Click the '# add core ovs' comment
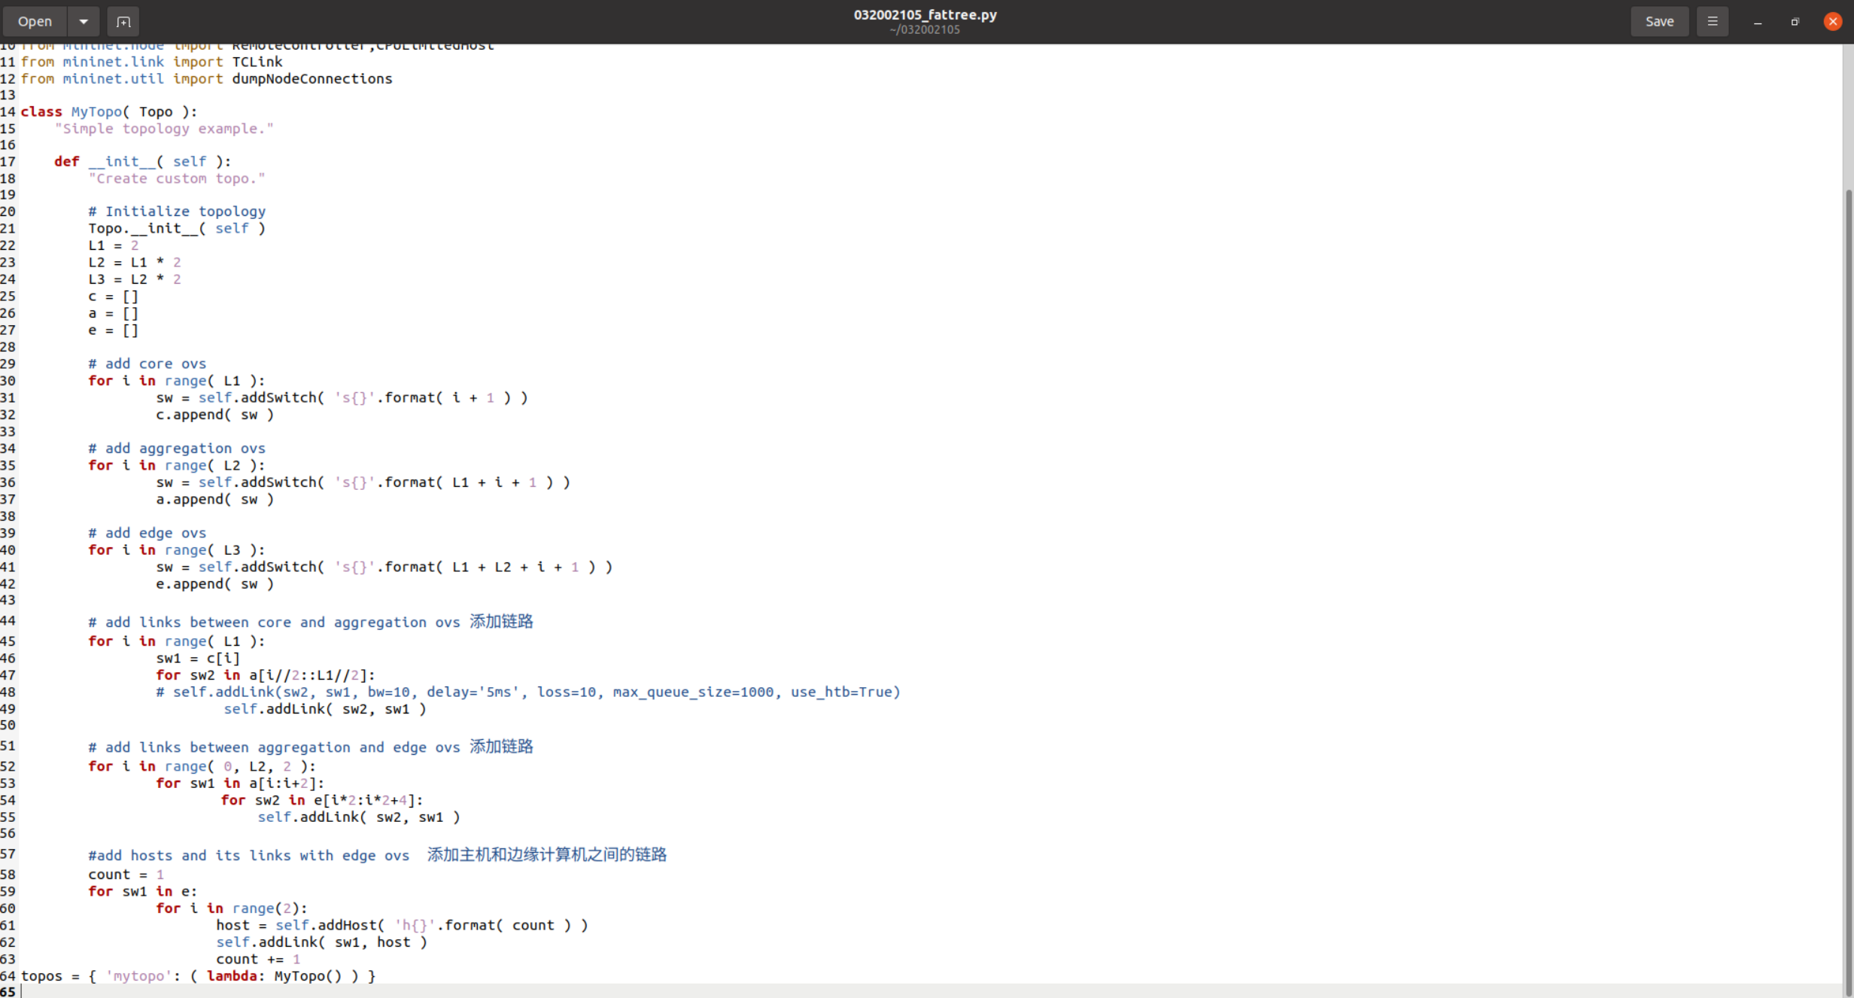Viewport: 1854px width, 998px height. (147, 364)
